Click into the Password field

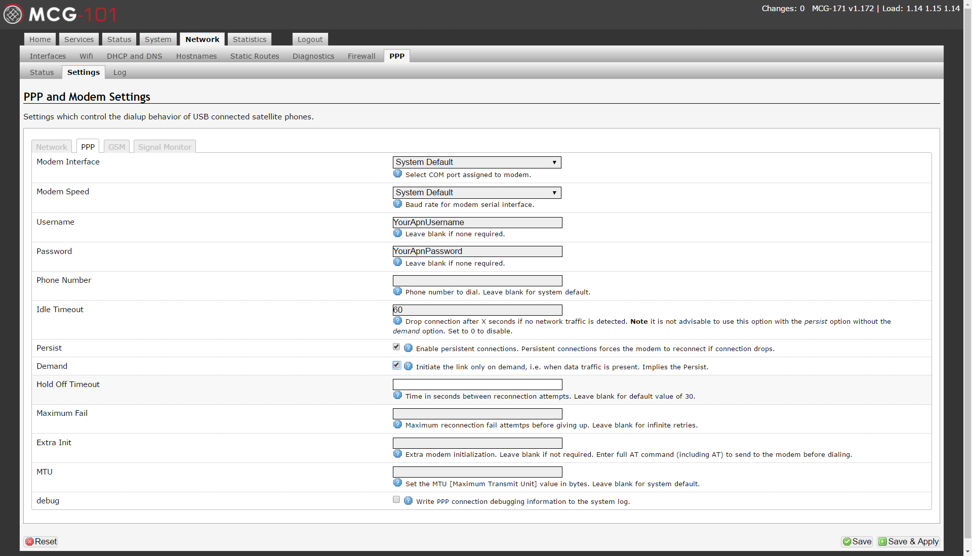point(477,251)
